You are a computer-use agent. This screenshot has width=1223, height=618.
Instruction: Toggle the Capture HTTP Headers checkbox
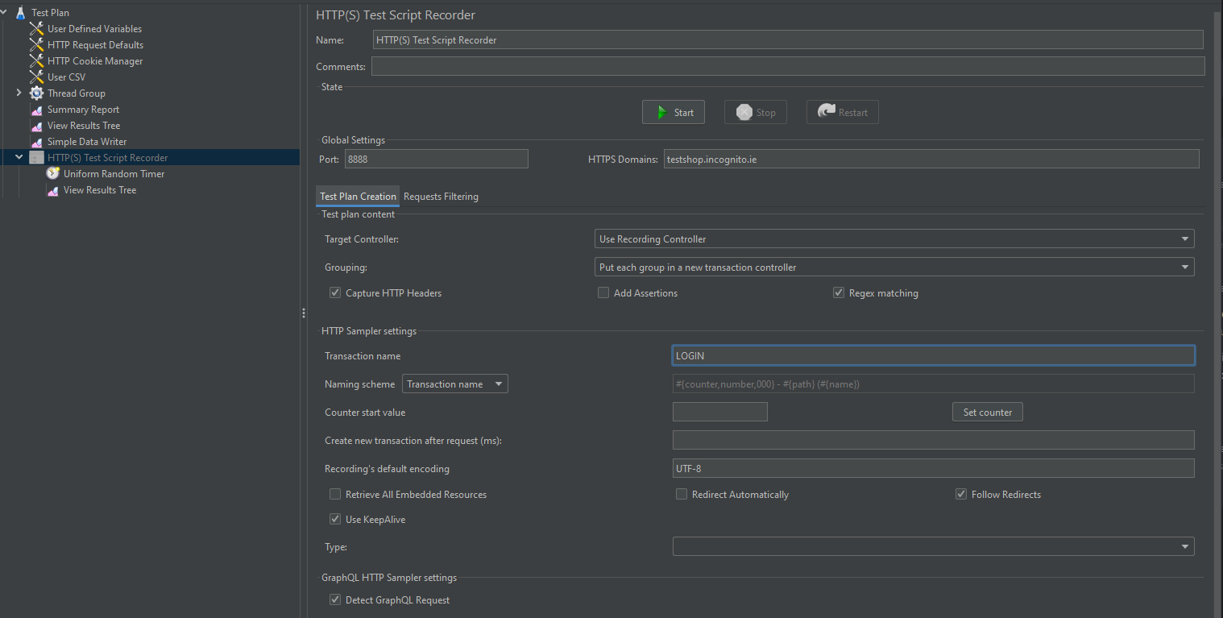pyautogui.click(x=335, y=292)
